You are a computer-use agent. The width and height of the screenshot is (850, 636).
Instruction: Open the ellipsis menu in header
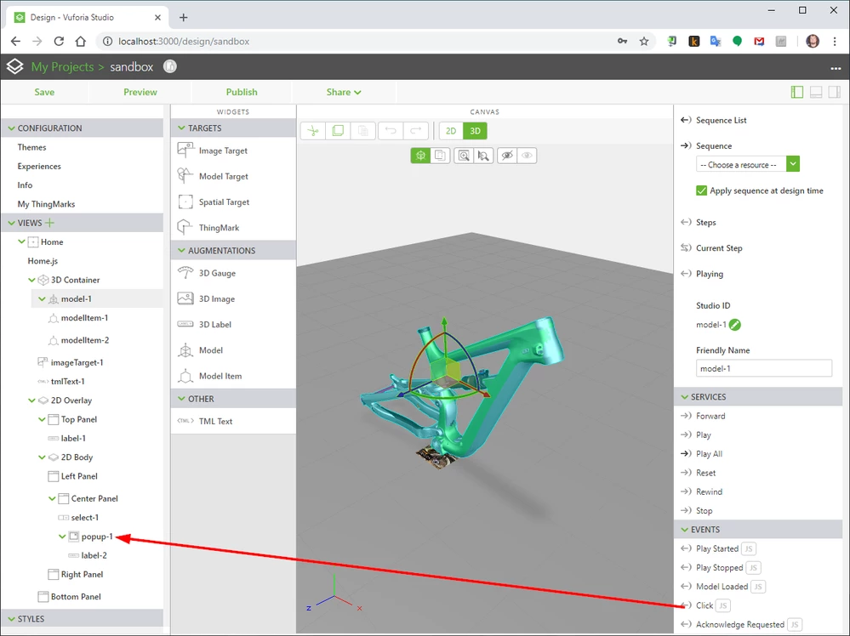[x=836, y=68]
